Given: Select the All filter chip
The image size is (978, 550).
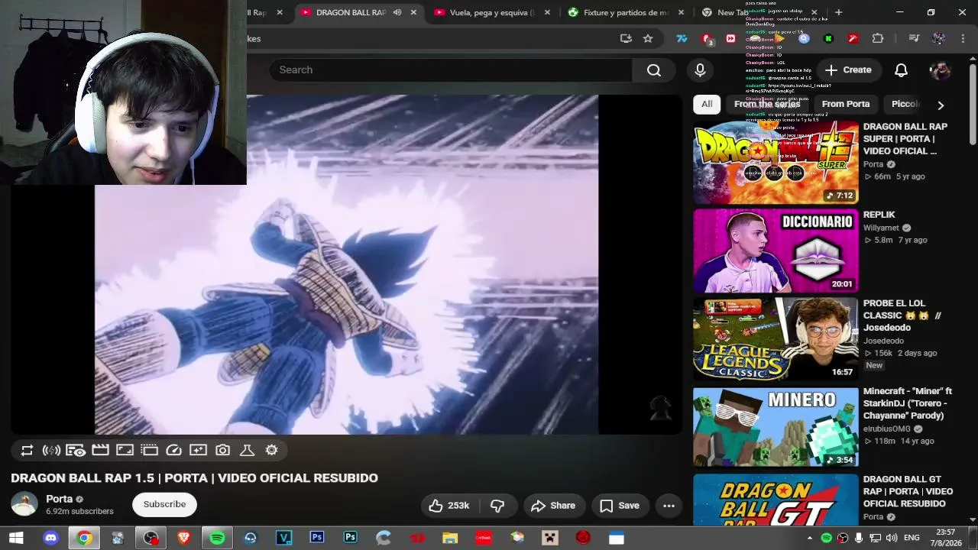Looking at the screenshot, I should tap(707, 104).
